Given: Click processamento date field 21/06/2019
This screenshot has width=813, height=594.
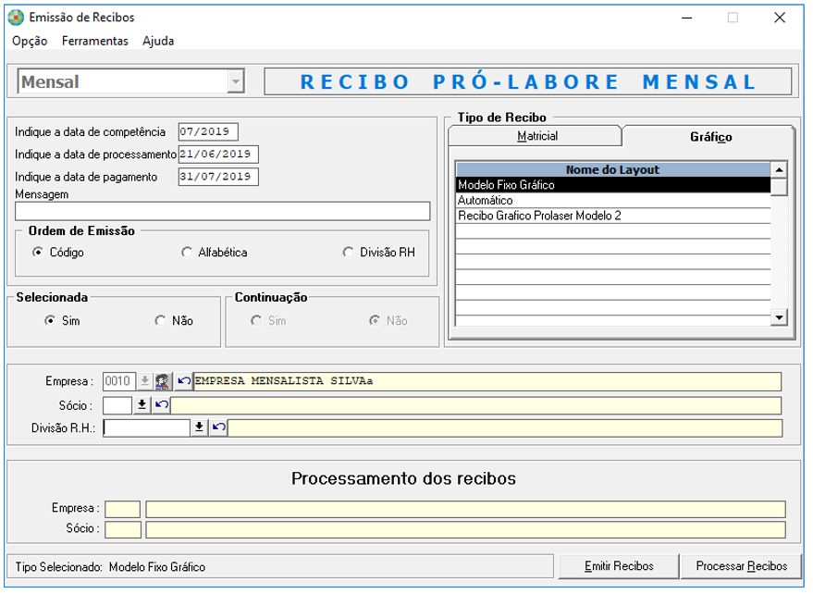Looking at the screenshot, I should pos(218,155).
